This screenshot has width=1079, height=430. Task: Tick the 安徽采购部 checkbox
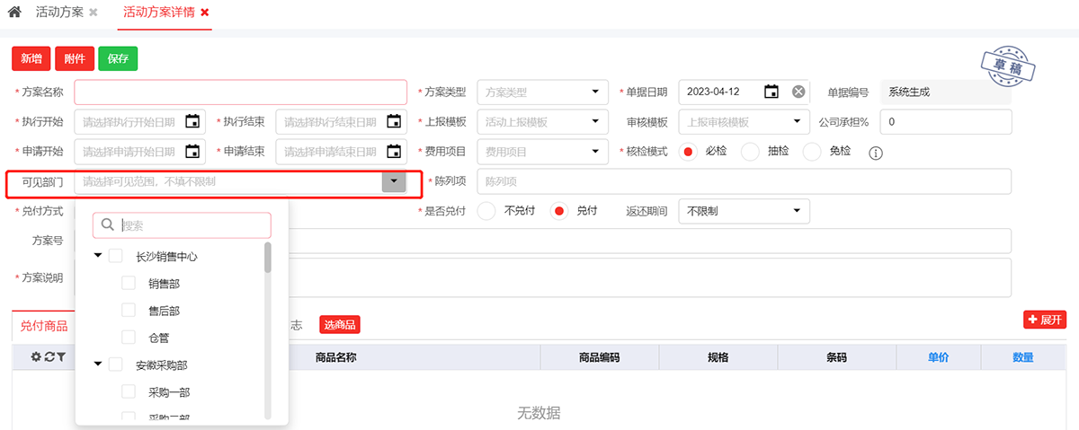116,365
